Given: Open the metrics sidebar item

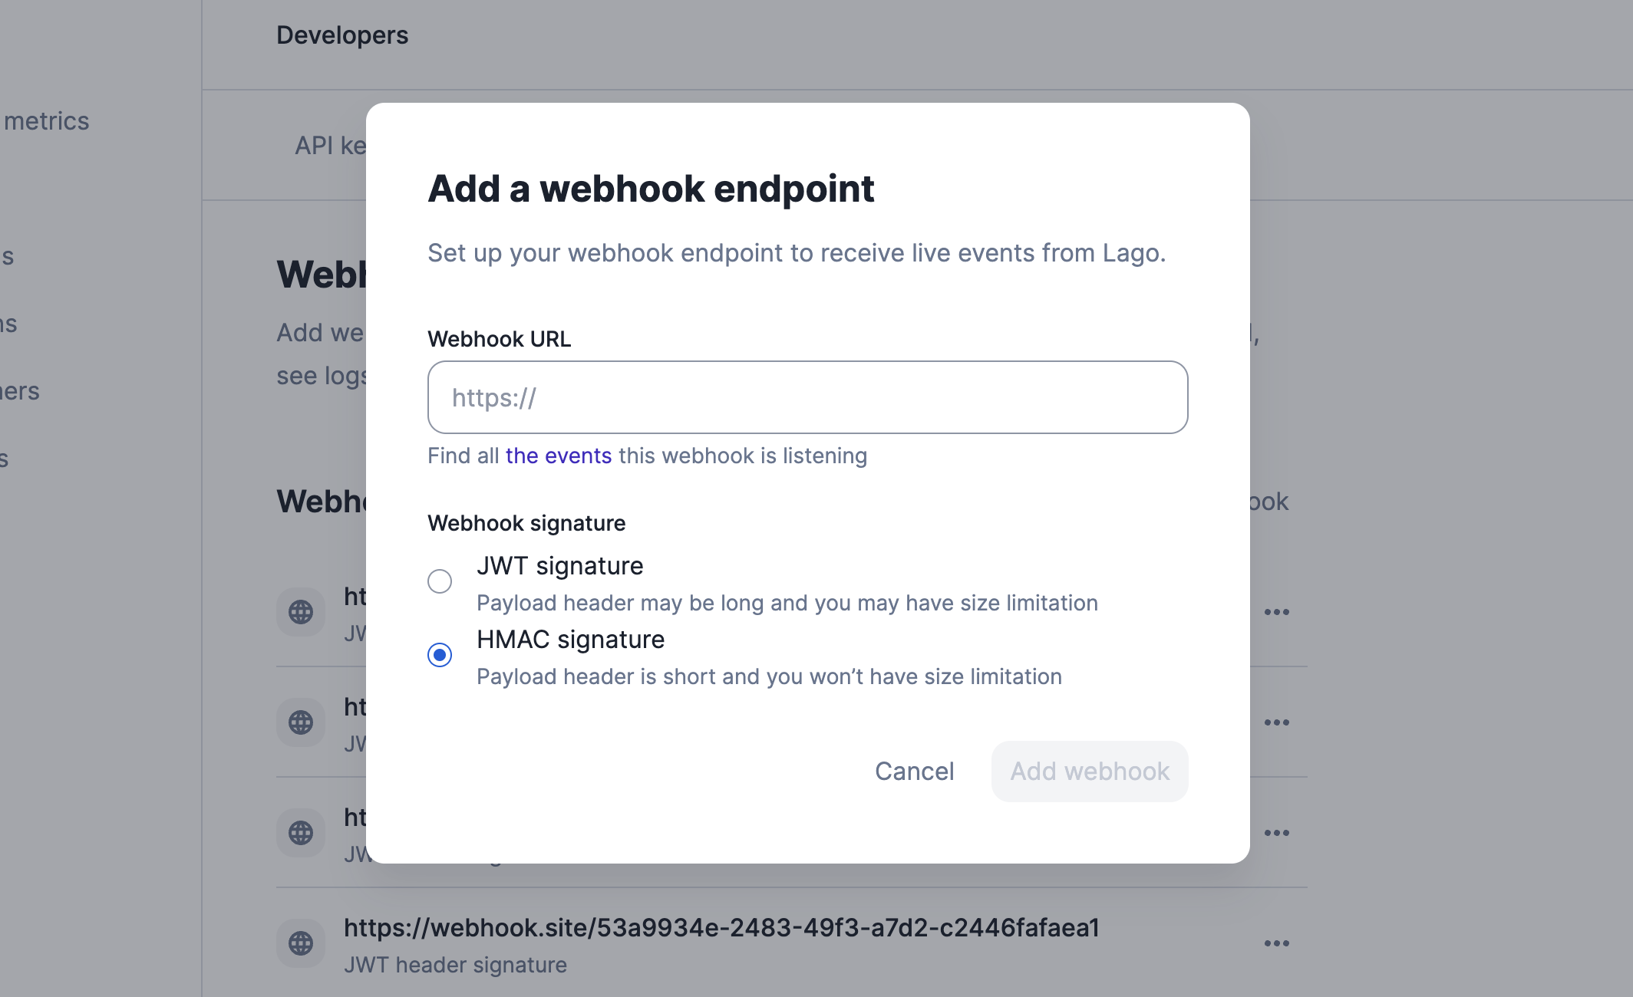Looking at the screenshot, I should [x=46, y=121].
